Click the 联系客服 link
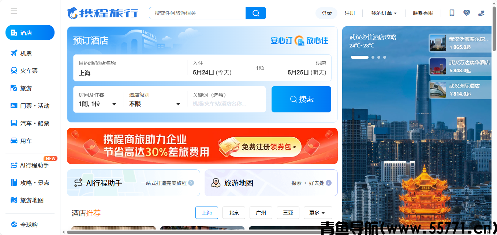The image size is (497, 235). (423, 13)
